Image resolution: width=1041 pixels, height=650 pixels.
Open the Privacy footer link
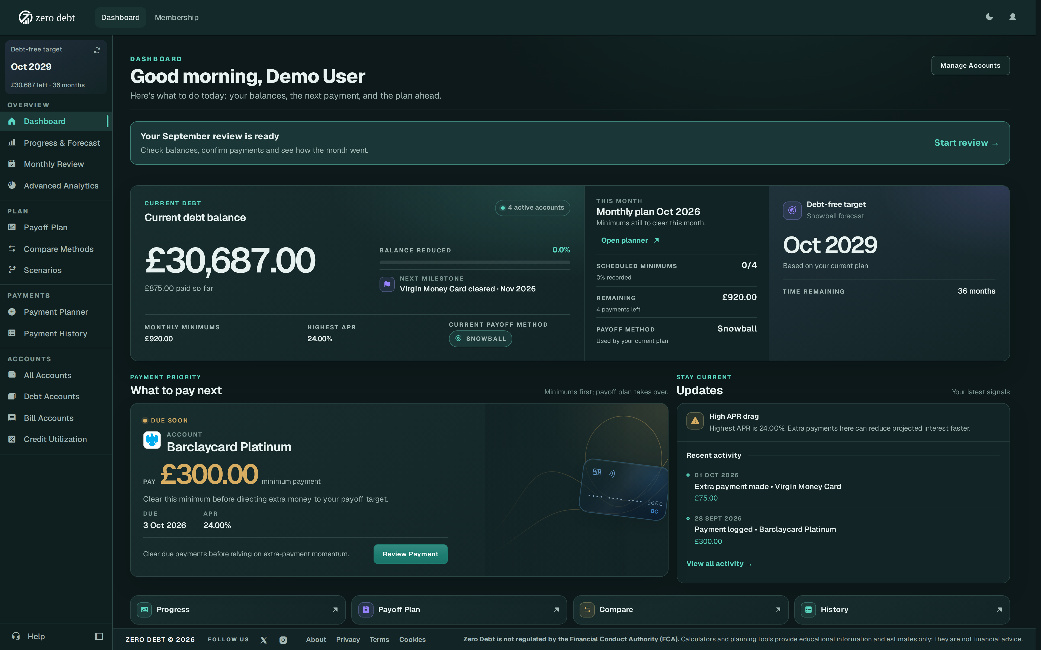348,640
